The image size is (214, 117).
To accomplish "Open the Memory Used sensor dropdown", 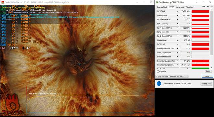I will pos(178,40).
